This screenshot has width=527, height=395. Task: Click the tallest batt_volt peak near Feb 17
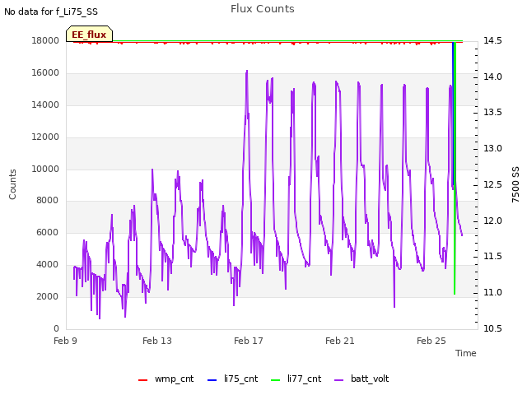247,71
